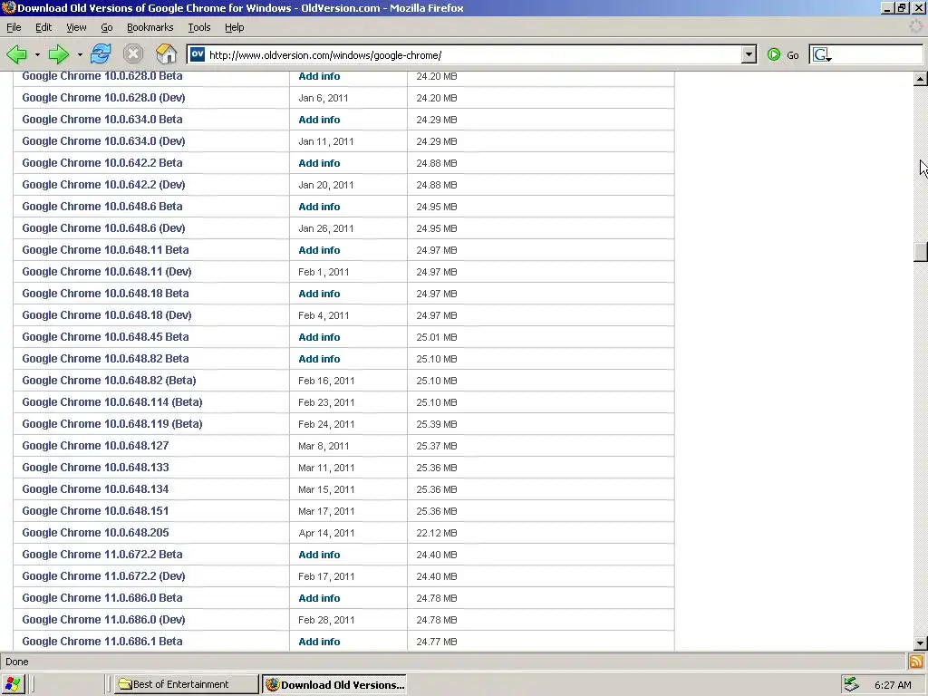Open Google Chrome 10.0.648.119 (Beta) link

[x=112, y=424]
